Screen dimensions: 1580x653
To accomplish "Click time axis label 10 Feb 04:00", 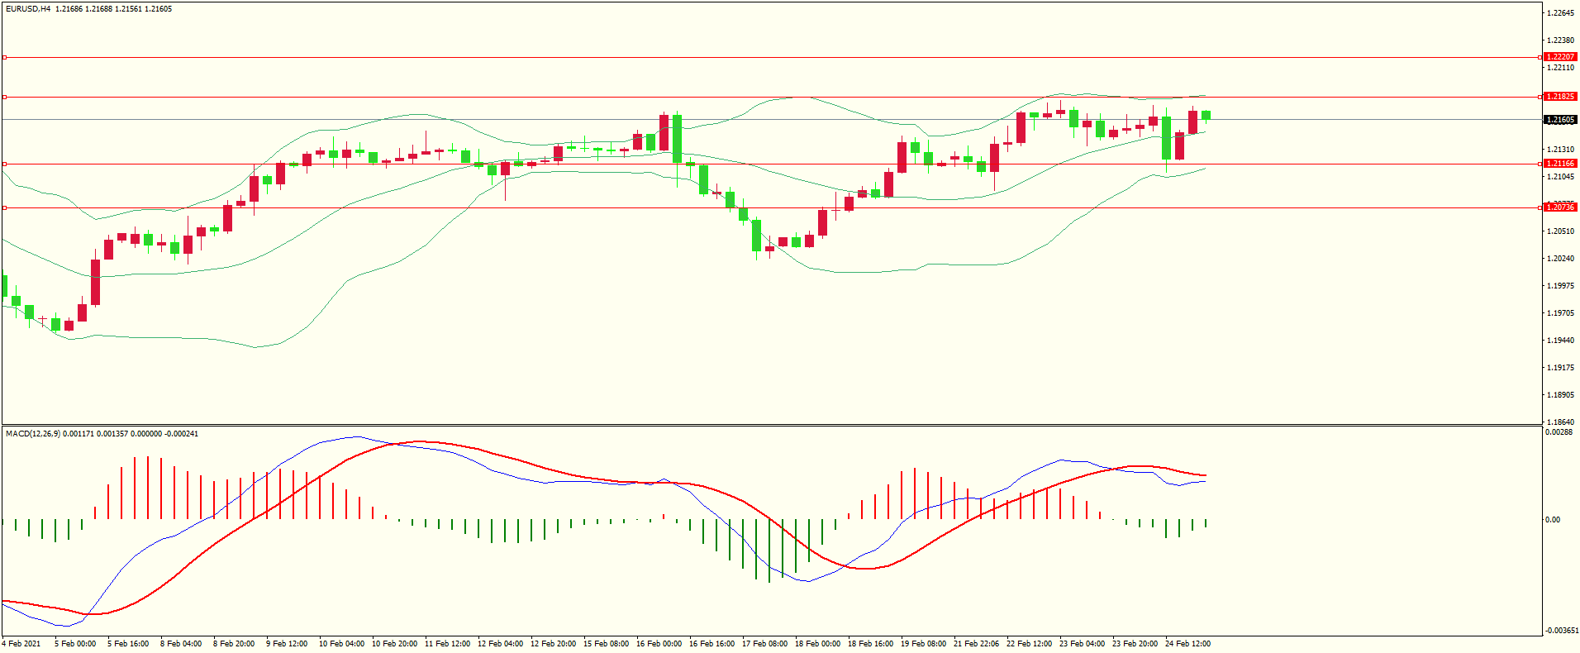I will pyautogui.click(x=341, y=644).
